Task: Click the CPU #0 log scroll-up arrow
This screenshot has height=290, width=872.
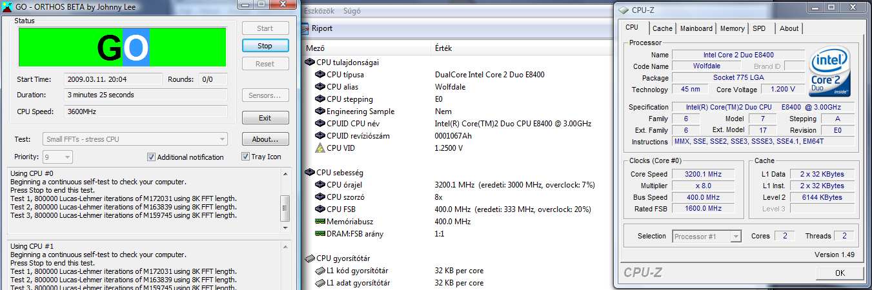Action: point(285,173)
